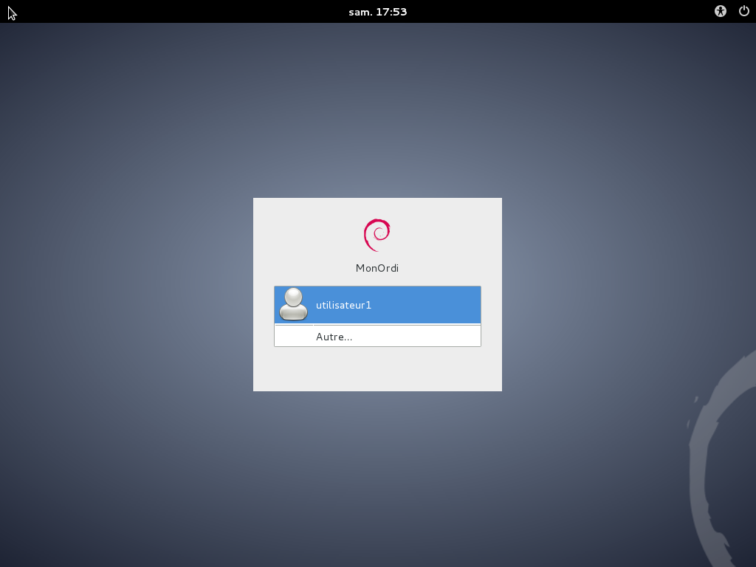Choose the Autre… login option
Image resolution: width=756 pixels, height=567 pixels.
(334, 337)
